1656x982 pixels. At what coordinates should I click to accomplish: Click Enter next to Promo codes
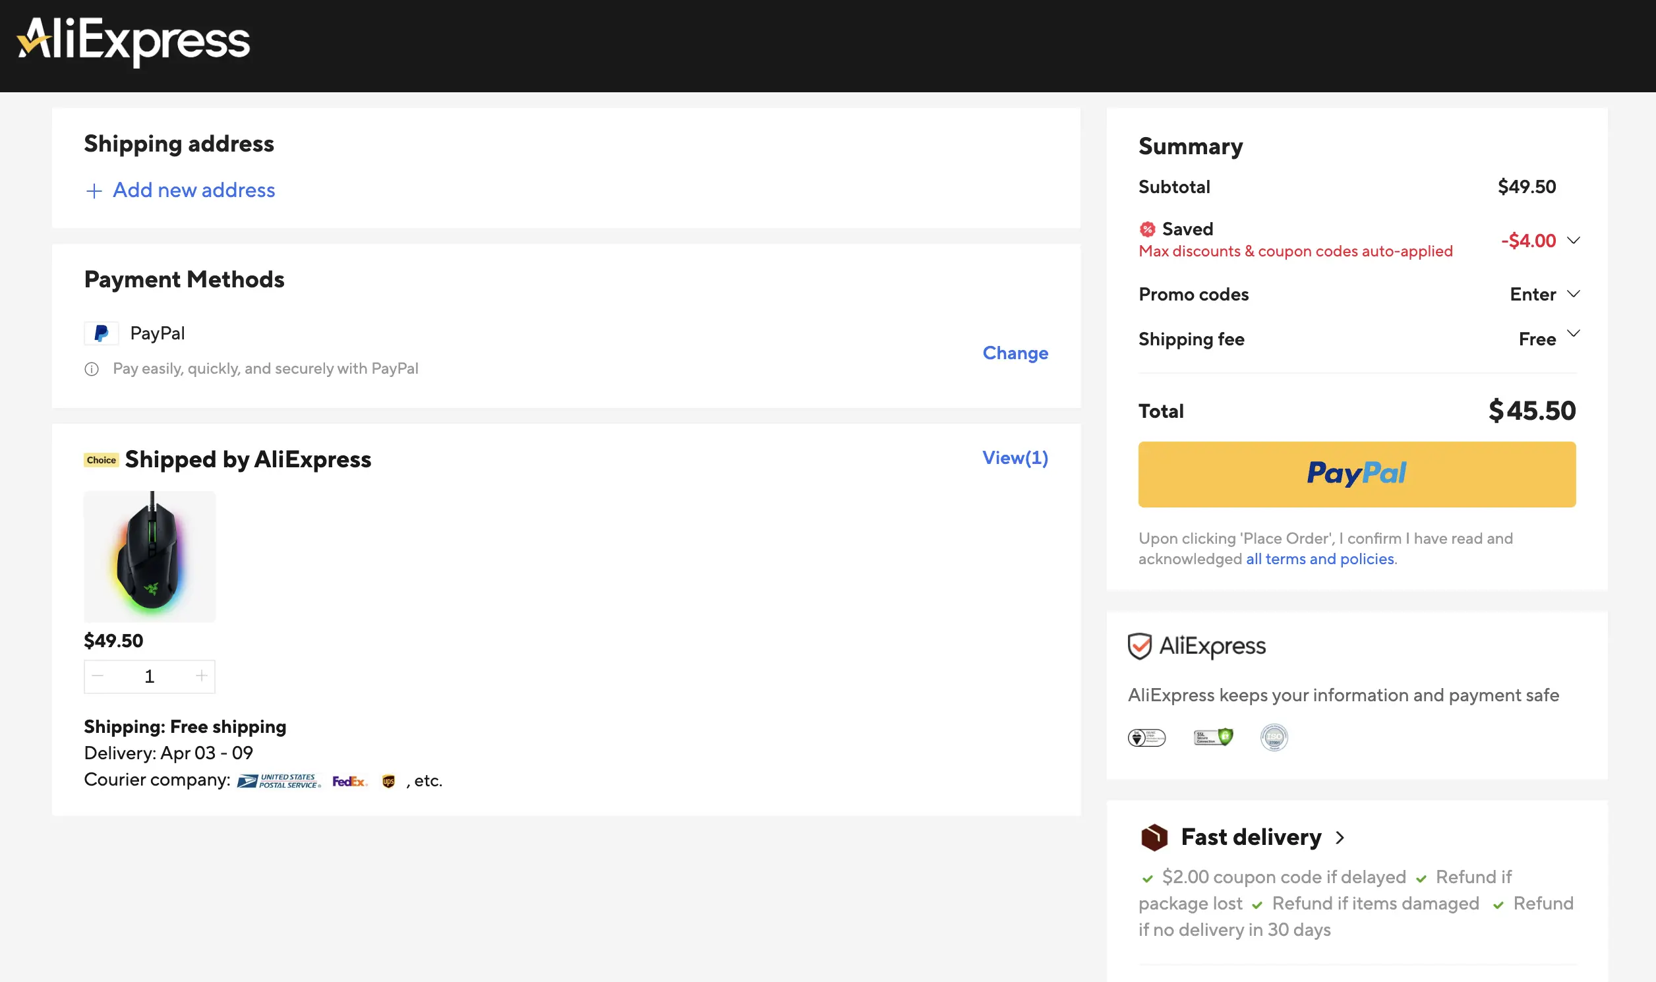point(1533,295)
